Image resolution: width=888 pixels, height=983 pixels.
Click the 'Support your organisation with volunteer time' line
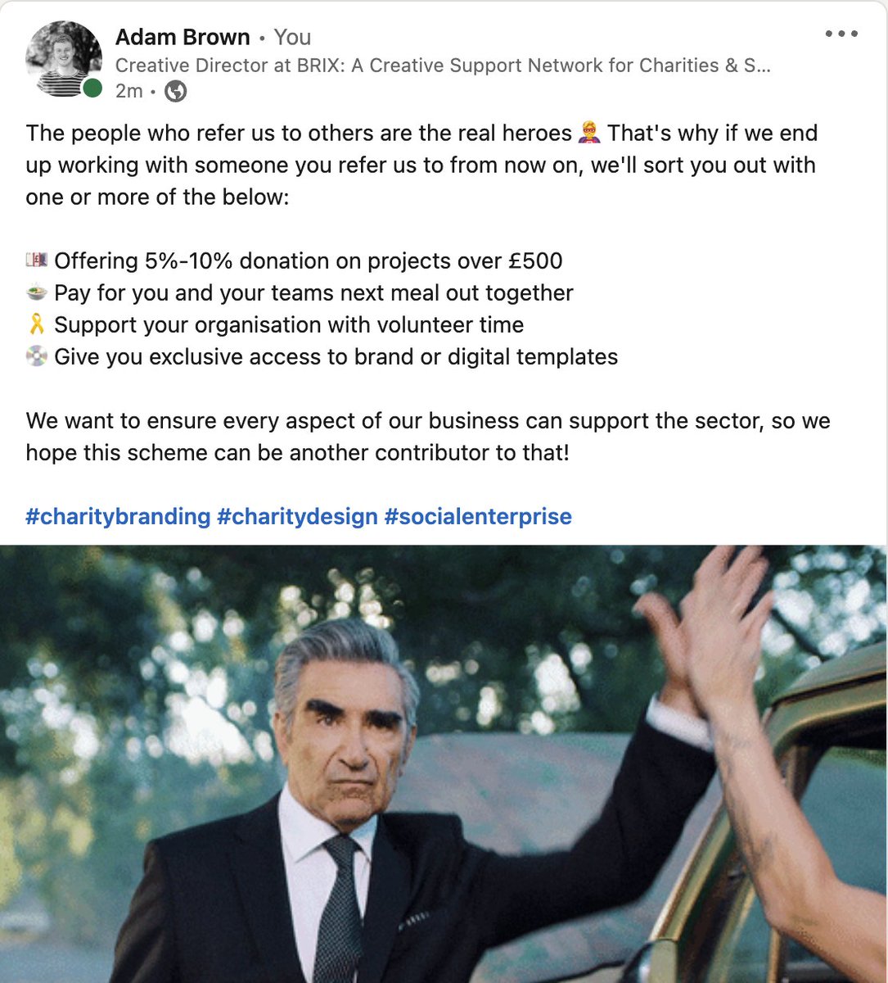point(289,325)
